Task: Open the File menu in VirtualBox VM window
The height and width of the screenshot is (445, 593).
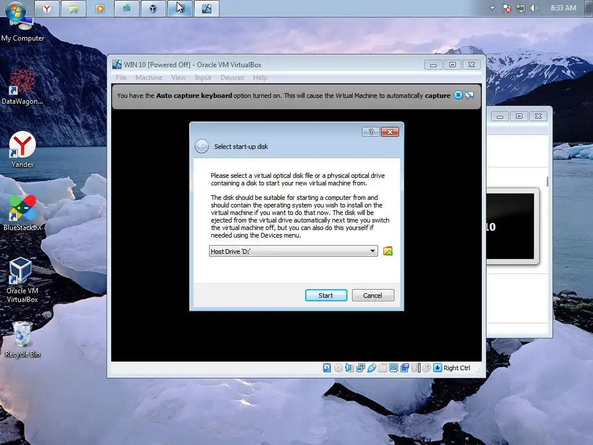Action: tap(121, 78)
